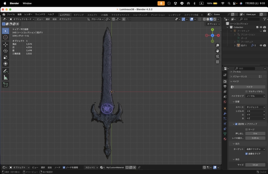Open the ベイクタイプ dropdown showing ノーマル
The image size is (268, 174).
pyautogui.click(x=255, y=96)
